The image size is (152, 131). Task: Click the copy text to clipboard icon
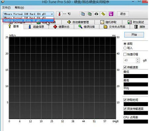point(83,14)
